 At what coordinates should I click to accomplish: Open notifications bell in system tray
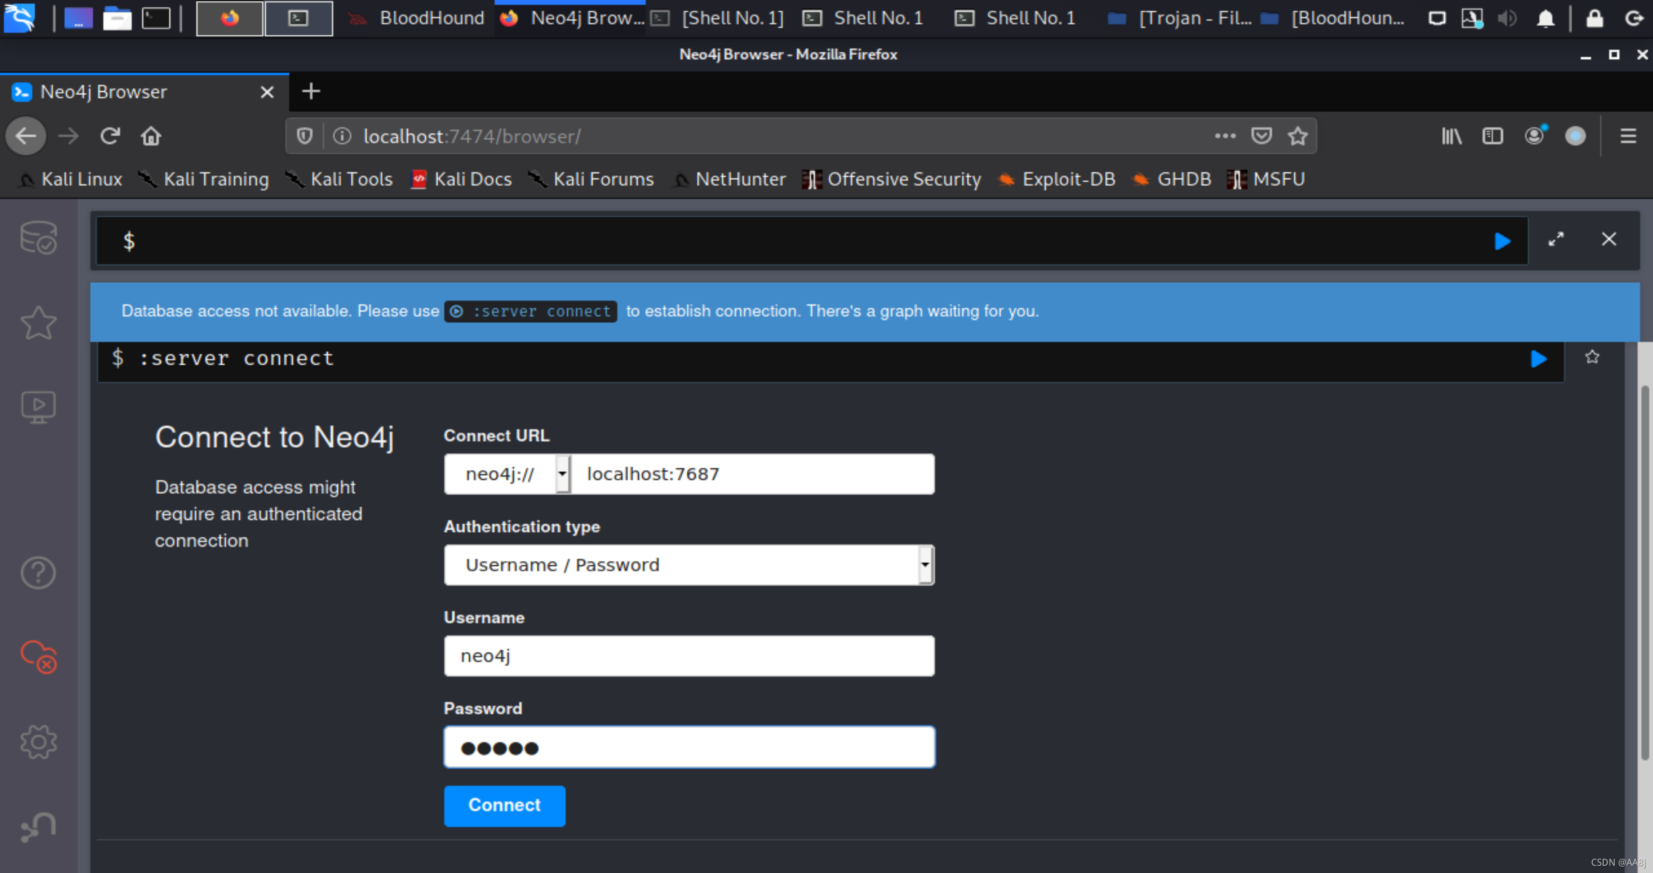click(x=1546, y=18)
